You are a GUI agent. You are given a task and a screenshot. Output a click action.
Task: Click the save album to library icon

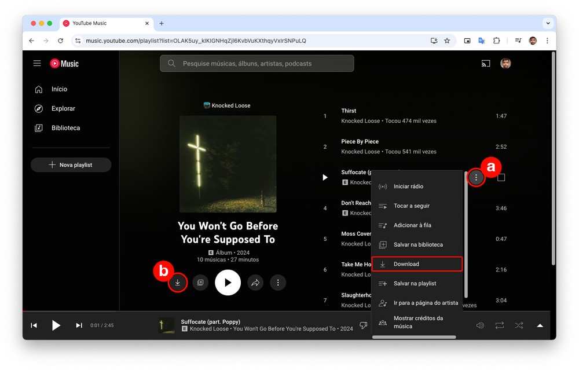click(200, 283)
